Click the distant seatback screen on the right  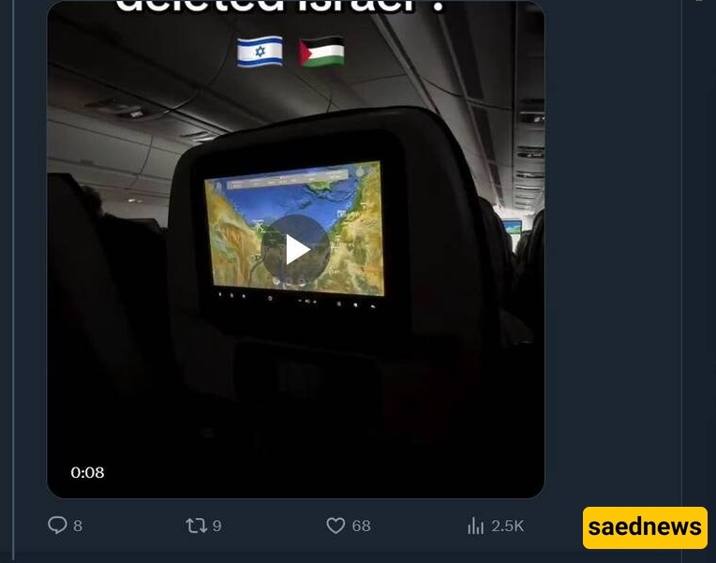point(512,227)
